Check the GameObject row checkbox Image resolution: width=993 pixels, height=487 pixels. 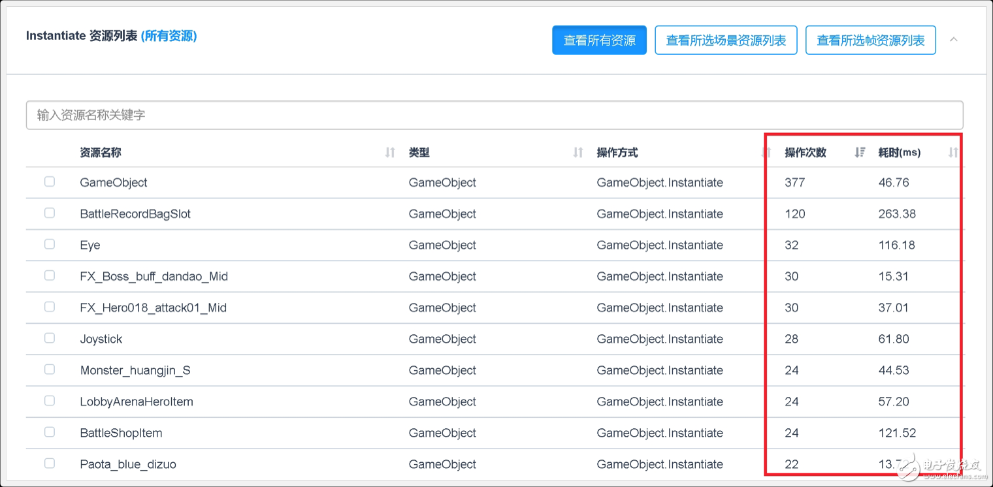[x=50, y=182]
